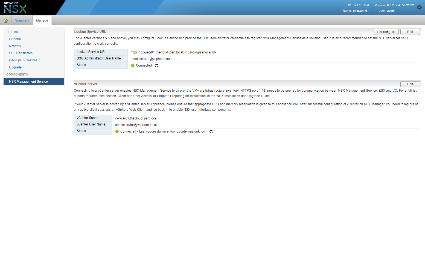Click the green Lookup Service status indicator

click(x=133, y=65)
